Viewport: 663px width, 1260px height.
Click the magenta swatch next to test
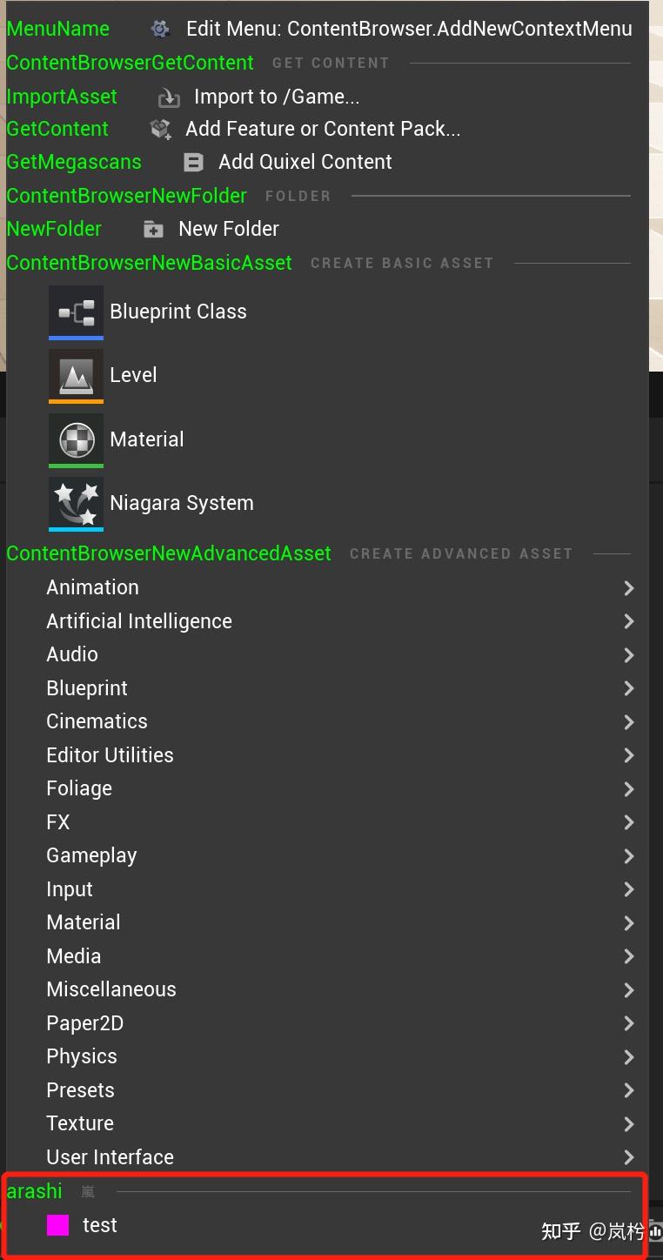(58, 1225)
